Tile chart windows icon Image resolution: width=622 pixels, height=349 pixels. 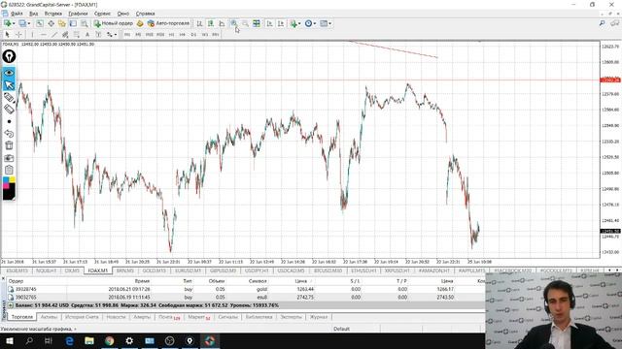(257, 23)
